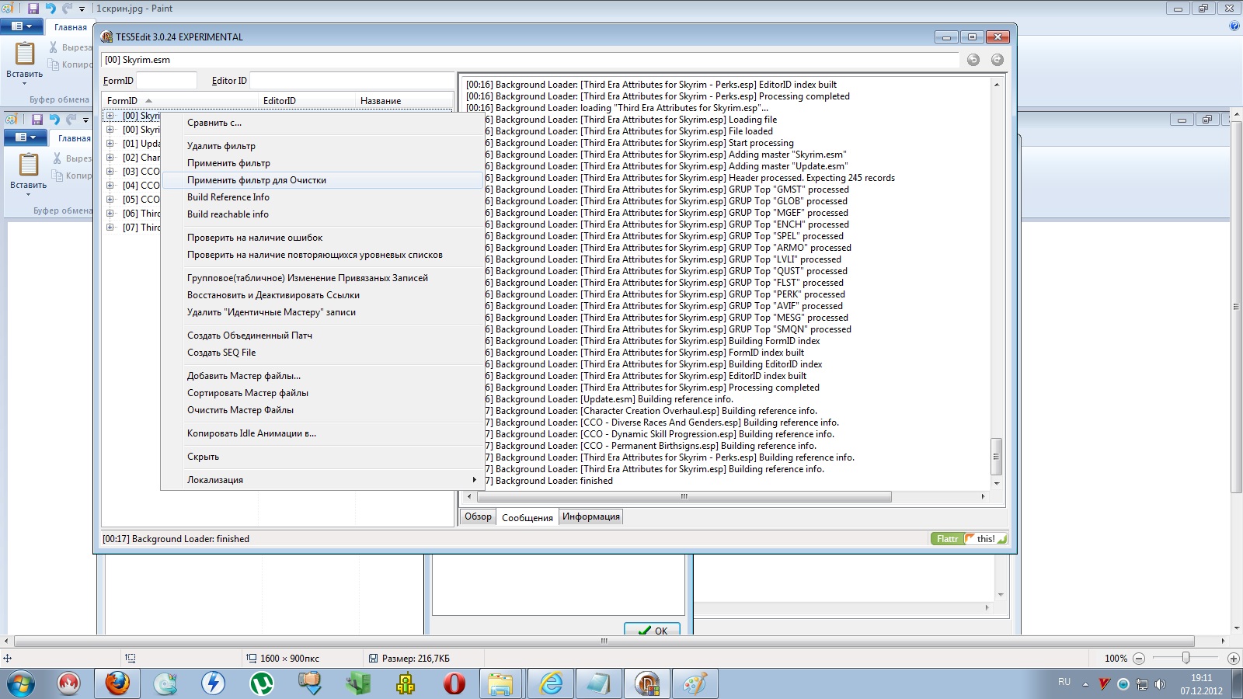The width and height of the screenshot is (1243, 699).
Task: Expand the [03] CCO plugin node
Action: click(x=110, y=172)
